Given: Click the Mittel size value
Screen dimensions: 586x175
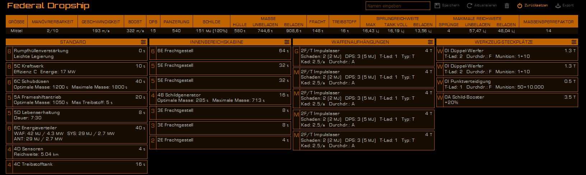Looking at the screenshot, I should click(17, 31).
